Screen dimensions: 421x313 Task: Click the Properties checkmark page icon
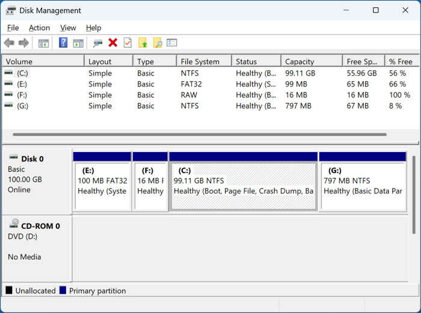coord(128,43)
